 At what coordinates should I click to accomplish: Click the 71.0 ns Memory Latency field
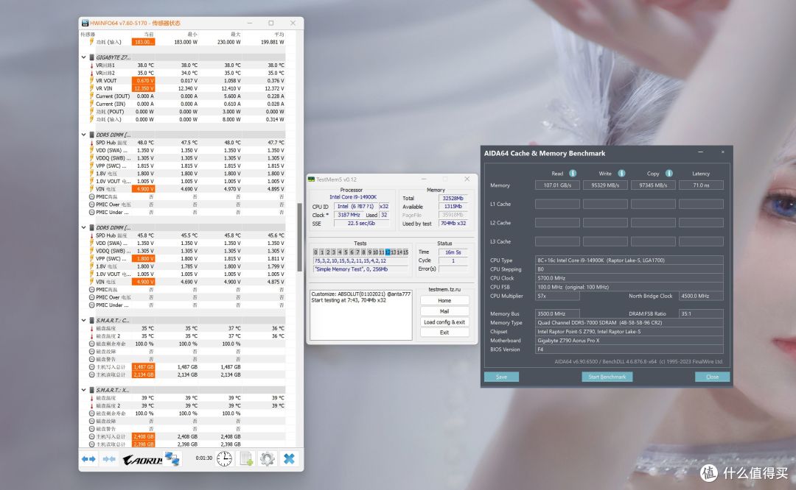coord(701,185)
